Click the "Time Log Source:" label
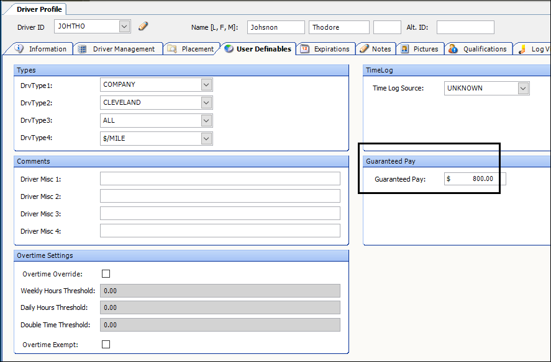 [x=398, y=89]
